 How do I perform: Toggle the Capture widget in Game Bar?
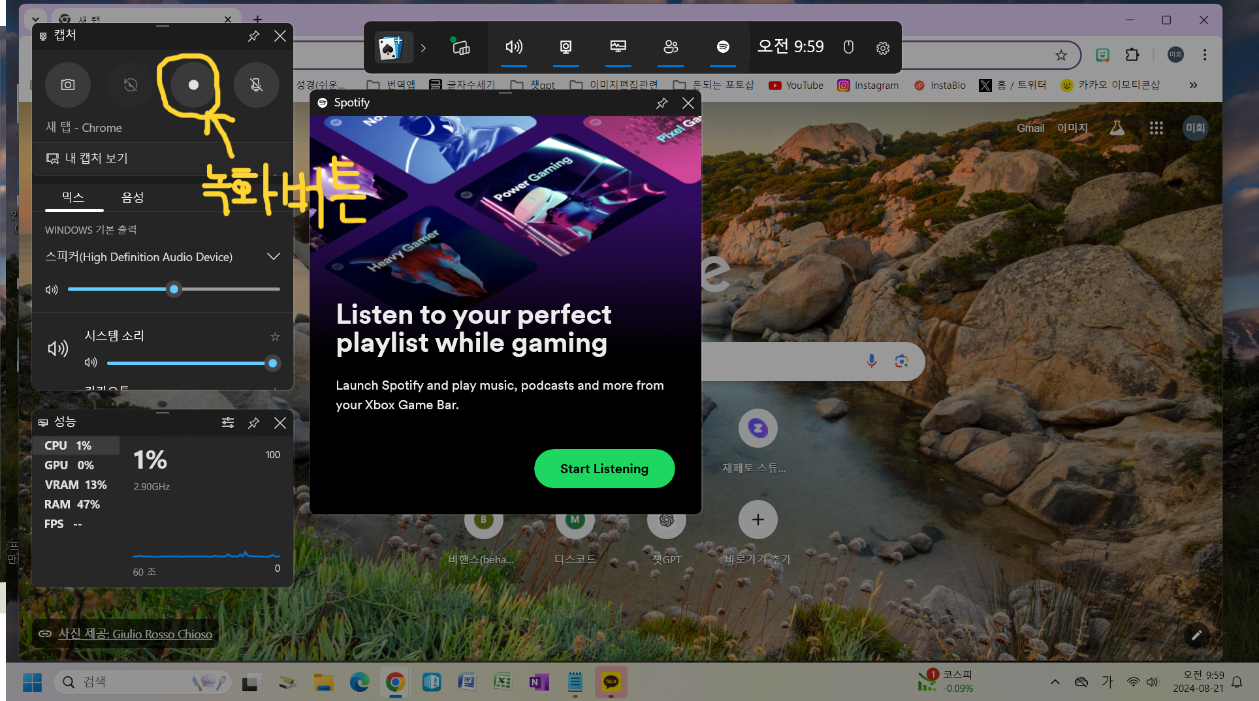click(x=566, y=47)
